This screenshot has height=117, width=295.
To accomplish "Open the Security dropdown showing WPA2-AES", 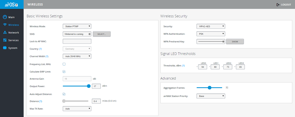I will click(211, 26).
